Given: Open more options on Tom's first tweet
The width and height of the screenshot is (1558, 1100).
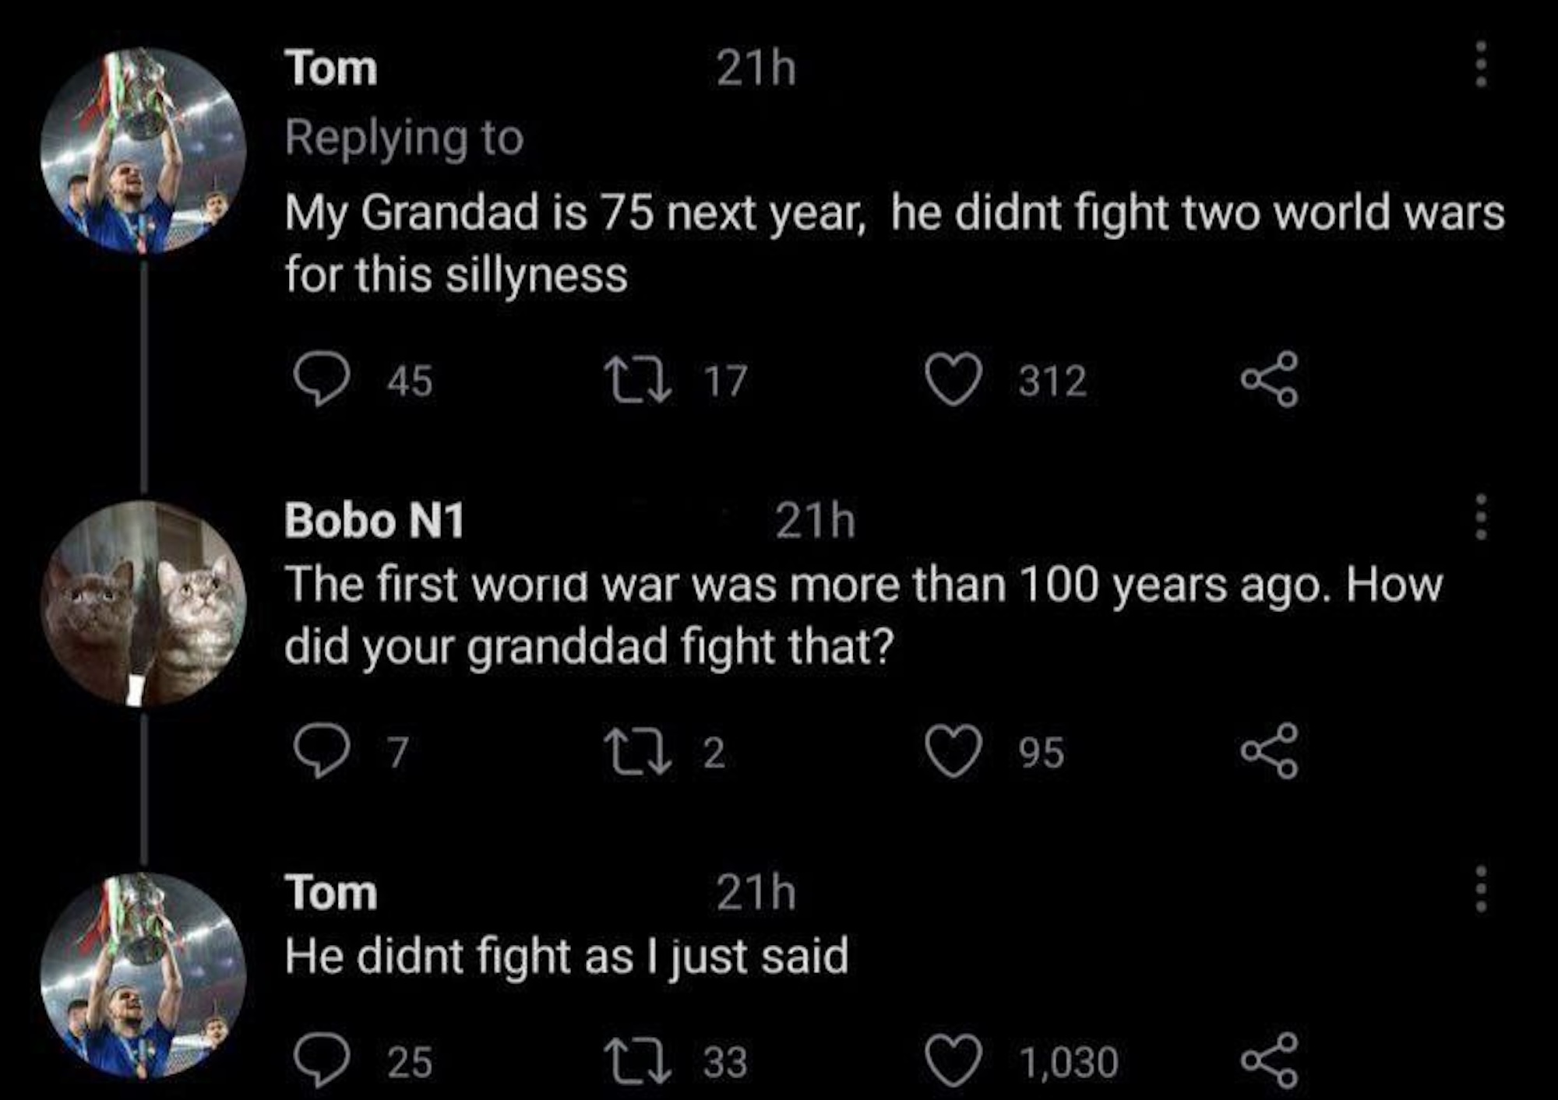Looking at the screenshot, I should 1481,65.
